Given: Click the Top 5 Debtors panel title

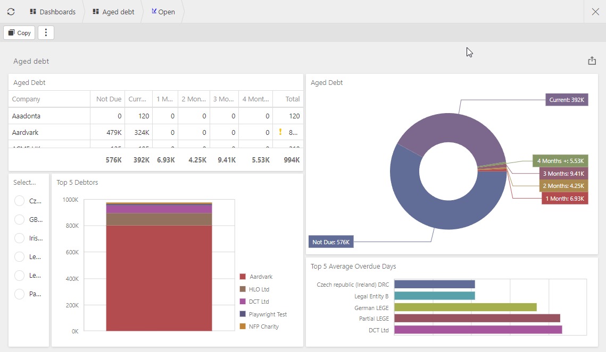Looking at the screenshot, I should tap(77, 182).
